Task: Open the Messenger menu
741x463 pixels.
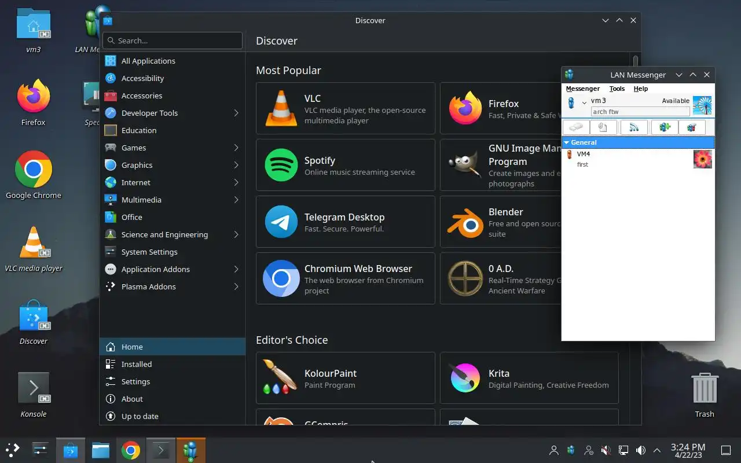Action: (582, 89)
